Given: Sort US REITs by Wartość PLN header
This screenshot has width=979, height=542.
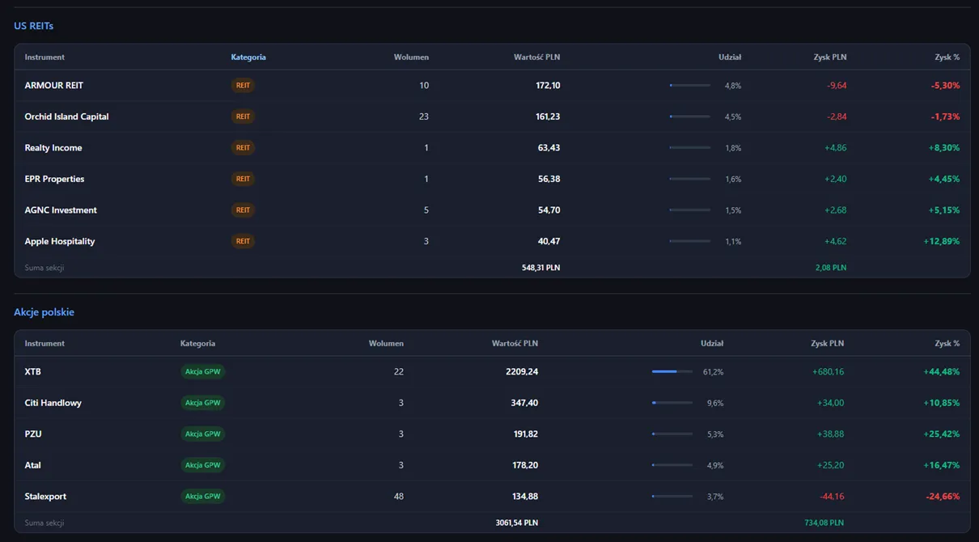Looking at the screenshot, I should [x=536, y=57].
